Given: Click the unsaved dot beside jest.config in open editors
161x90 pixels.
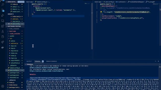Looking at the screenshot, I should point(9,24).
